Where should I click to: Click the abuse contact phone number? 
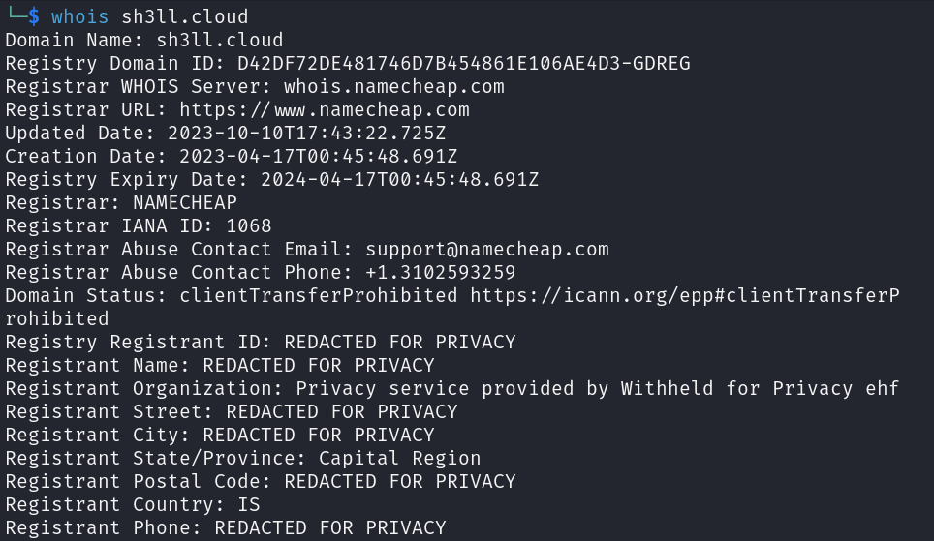pyautogui.click(x=440, y=273)
